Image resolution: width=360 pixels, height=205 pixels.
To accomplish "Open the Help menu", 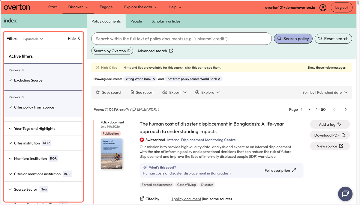I will 175,7.
